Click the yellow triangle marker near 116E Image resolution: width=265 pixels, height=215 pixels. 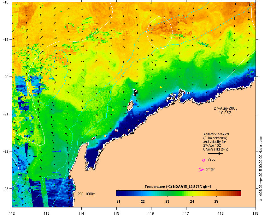click(161, 87)
